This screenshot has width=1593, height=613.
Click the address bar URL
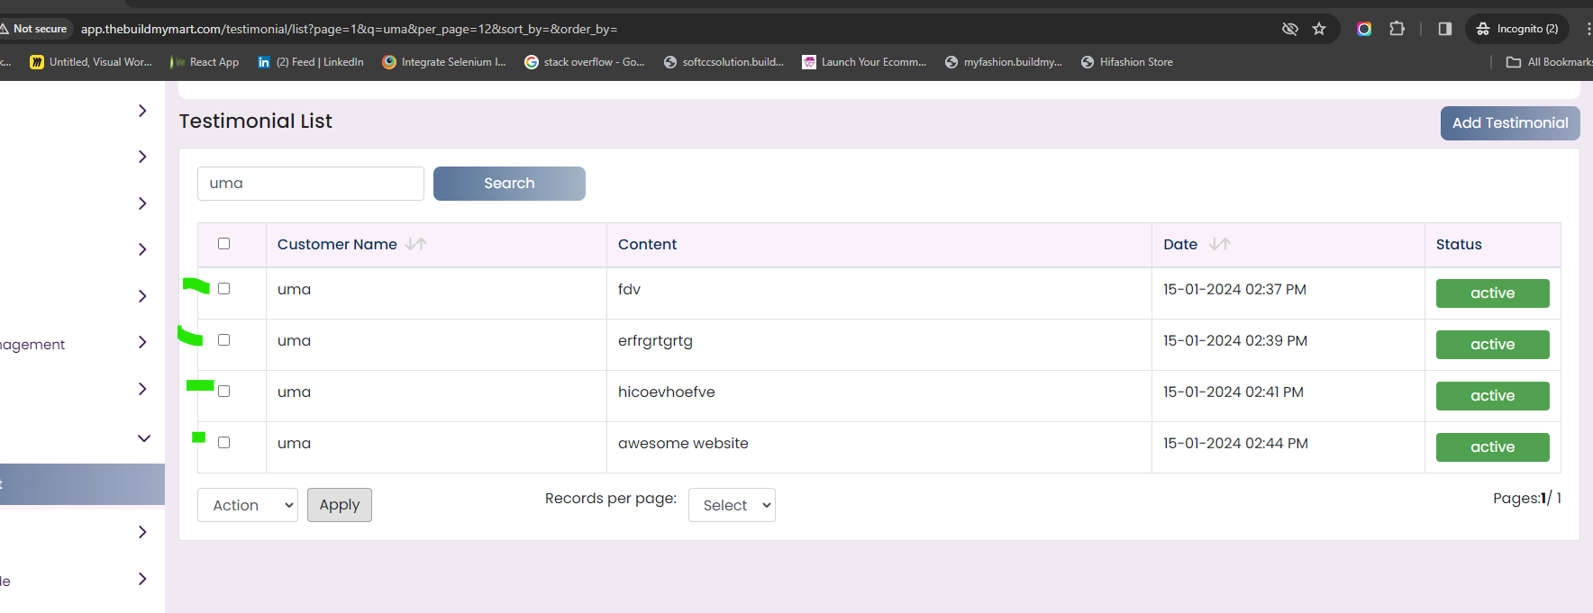pos(349,29)
